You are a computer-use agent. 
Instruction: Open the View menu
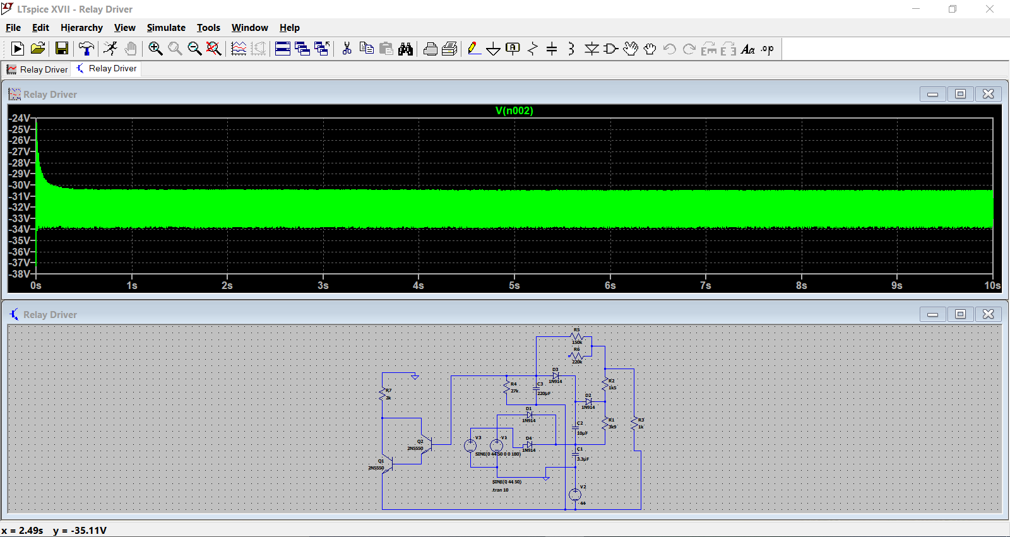(124, 28)
